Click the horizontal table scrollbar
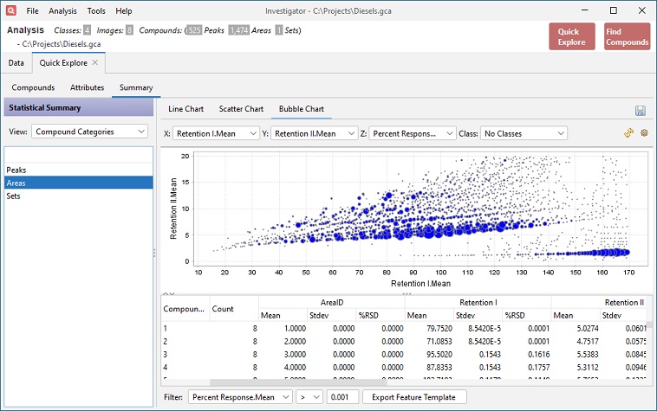The image size is (657, 411). click(298, 382)
